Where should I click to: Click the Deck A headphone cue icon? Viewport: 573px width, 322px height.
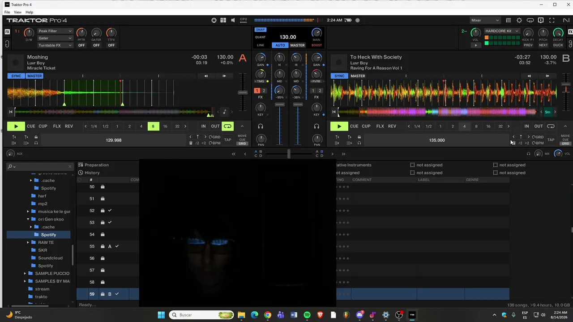tap(261, 127)
